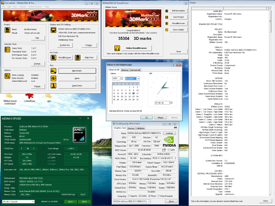Click the Online ResultBrowser button

[136, 48]
